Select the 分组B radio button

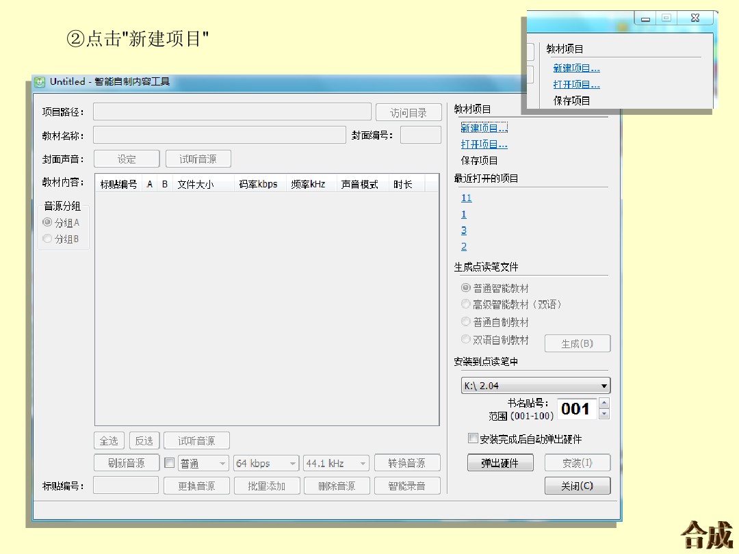(47, 239)
